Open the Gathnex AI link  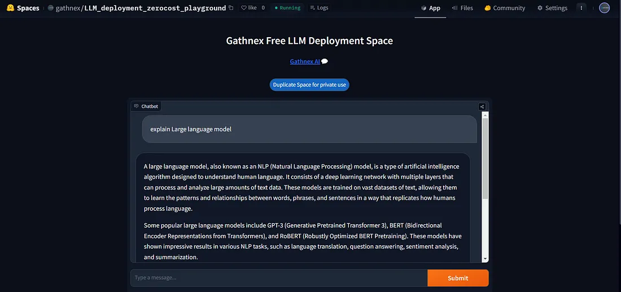point(305,61)
